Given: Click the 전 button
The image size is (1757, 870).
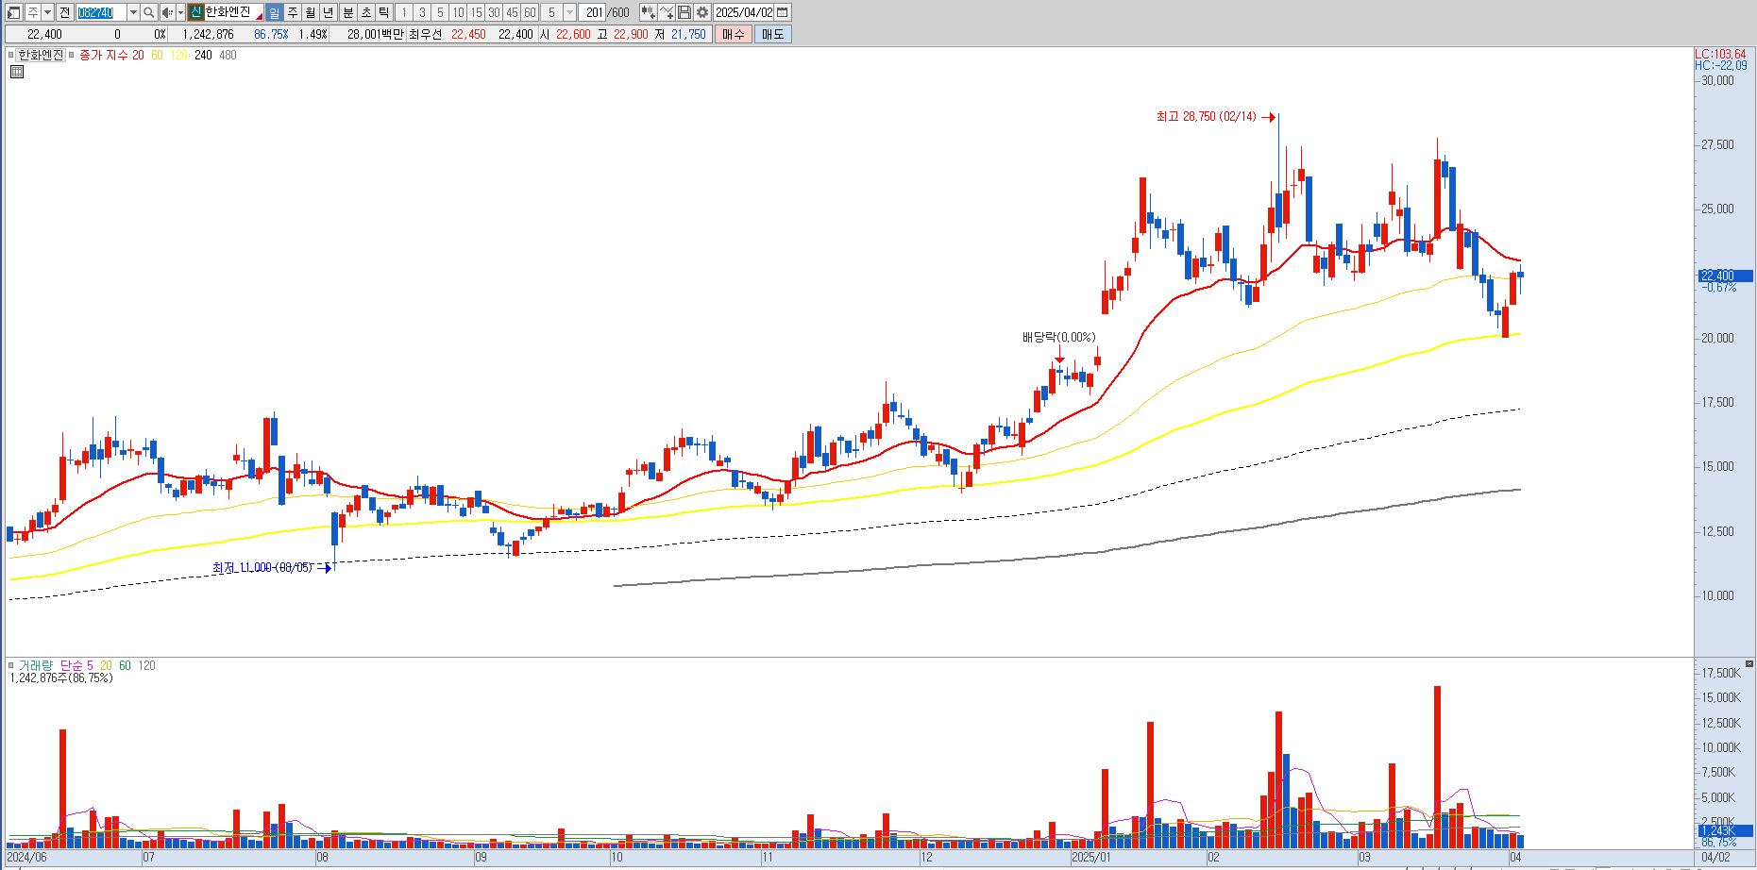Looking at the screenshot, I should [x=64, y=12].
